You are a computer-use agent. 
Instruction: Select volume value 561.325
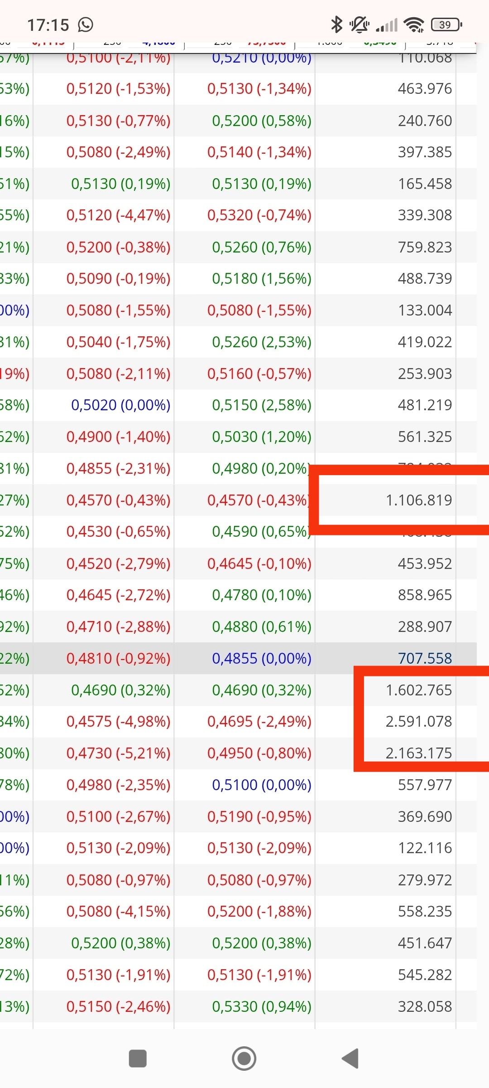click(x=425, y=437)
